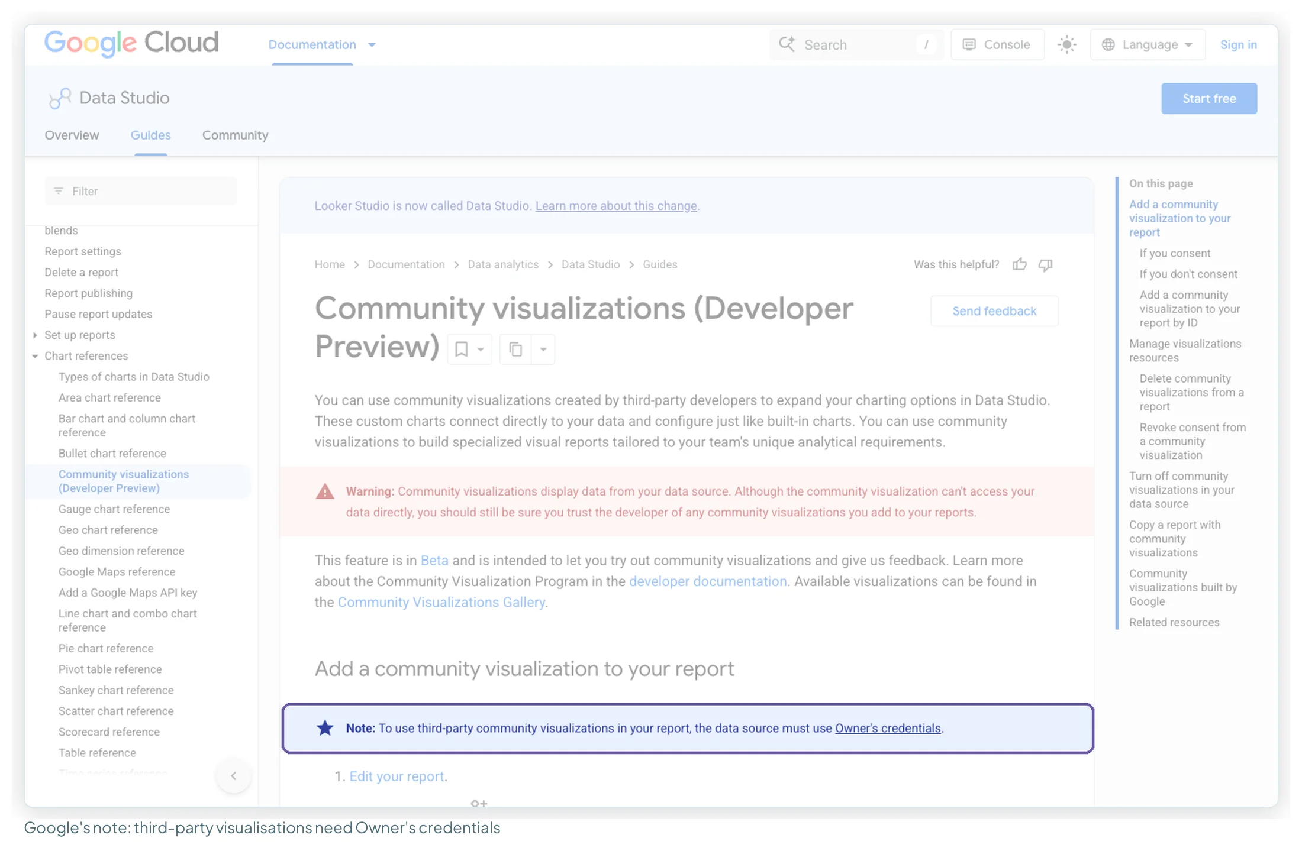Screen dimensions: 1302x851
Task: Click the Owner's credentials link
Action: coord(888,728)
